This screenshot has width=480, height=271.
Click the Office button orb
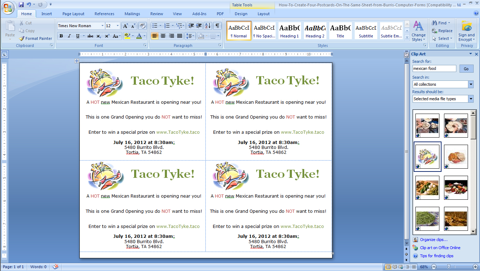click(8, 8)
